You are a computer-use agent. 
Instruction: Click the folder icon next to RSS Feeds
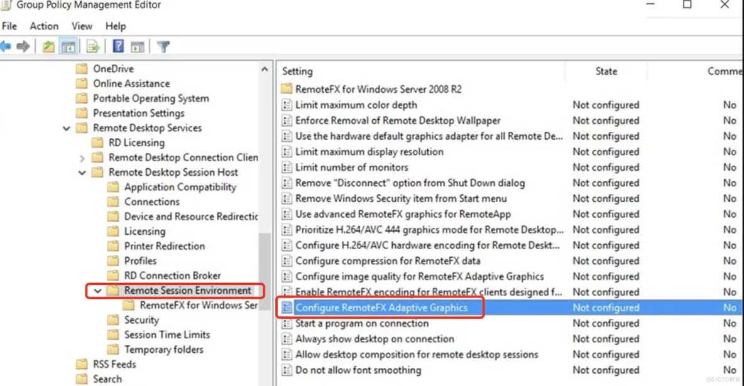(x=82, y=364)
